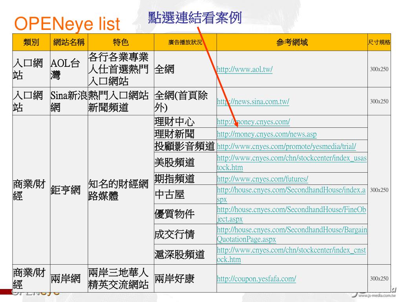Click the http://money.cnyes.com/ link
The image size is (402, 302).
pos(253,122)
